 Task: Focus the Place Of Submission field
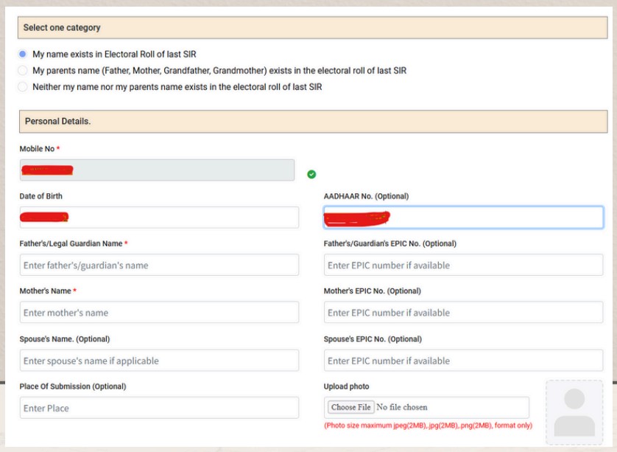coord(159,408)
